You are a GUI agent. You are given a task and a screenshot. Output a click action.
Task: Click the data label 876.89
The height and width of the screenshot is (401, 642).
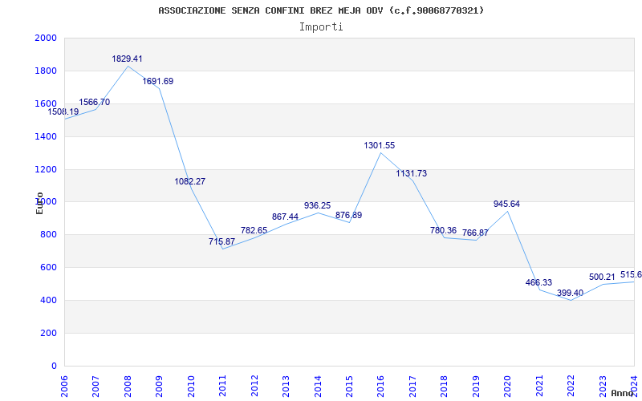[x=349, y=215]
